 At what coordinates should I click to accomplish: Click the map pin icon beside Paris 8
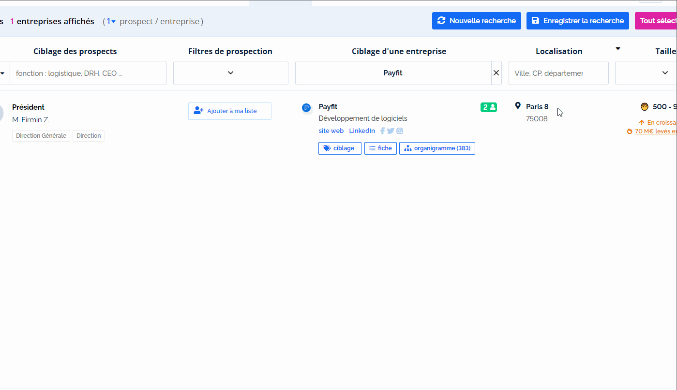click(518, 106)
